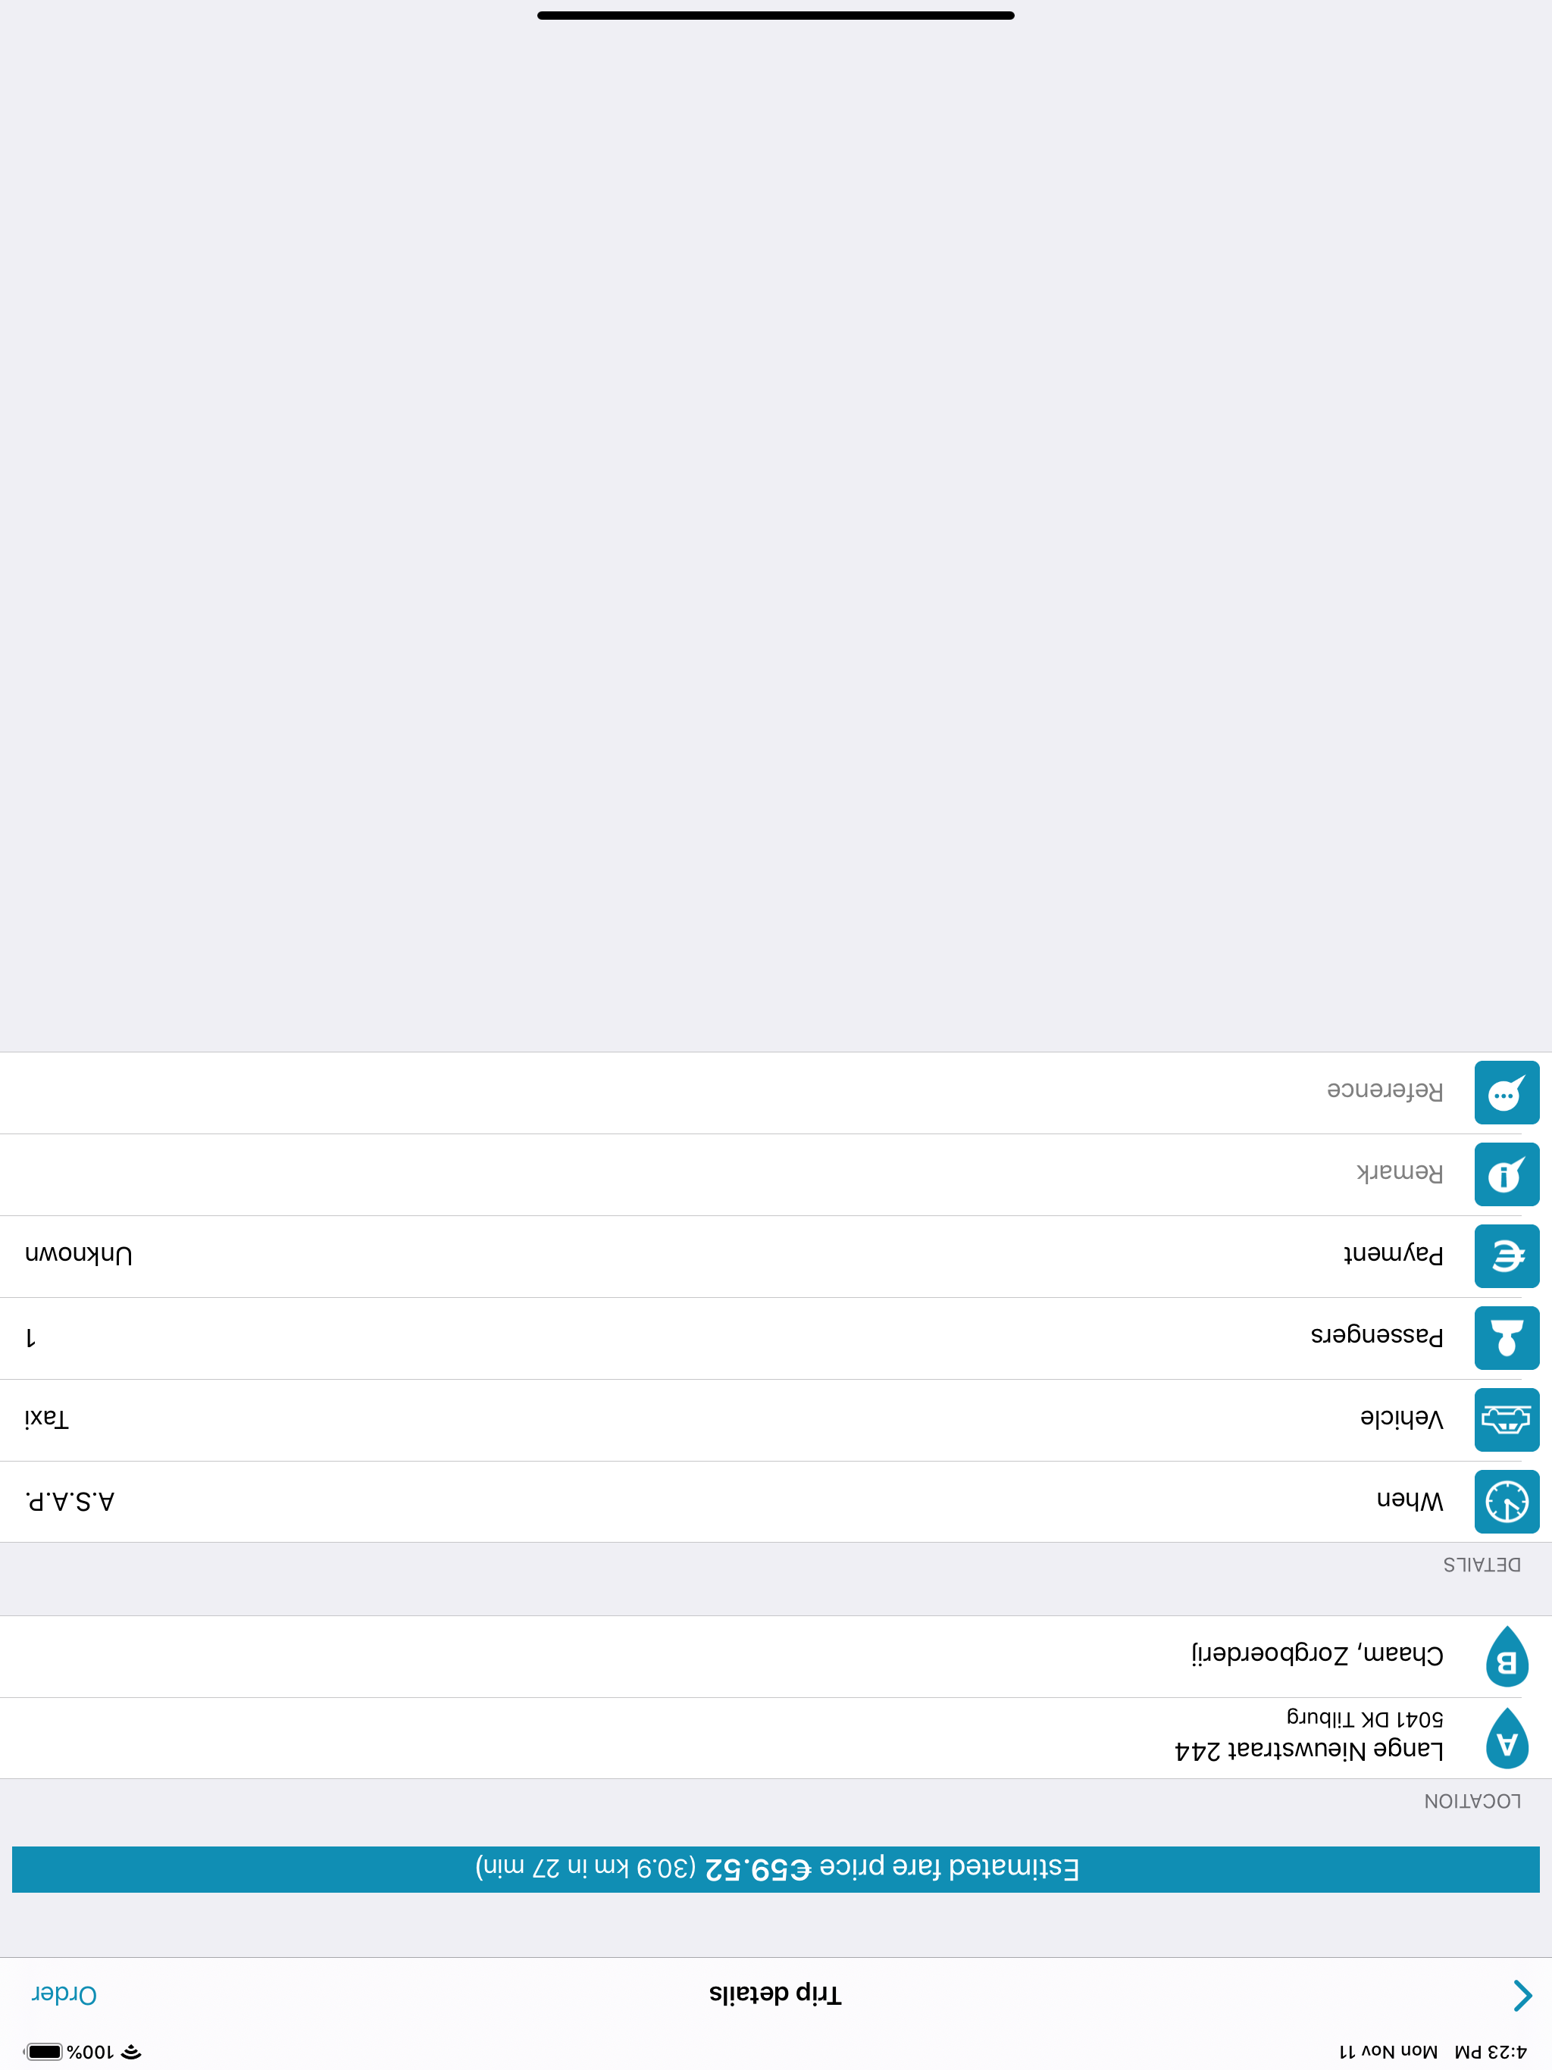The height and width of the screenshot is (2070, 1552).
Task: Open the Vehicle row showing Taxi
Action: 776,1420
